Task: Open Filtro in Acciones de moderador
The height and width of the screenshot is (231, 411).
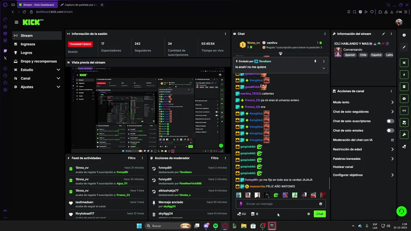Action: (x=214, y=158)
